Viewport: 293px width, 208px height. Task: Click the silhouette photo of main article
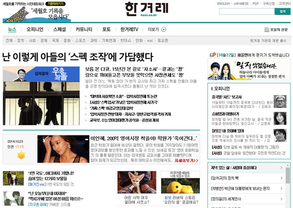coord(41,103)
